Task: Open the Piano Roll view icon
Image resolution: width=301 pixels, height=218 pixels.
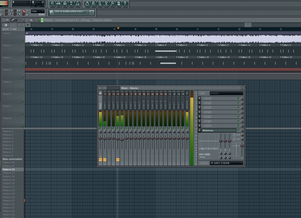Action: [x=65, y=4]
